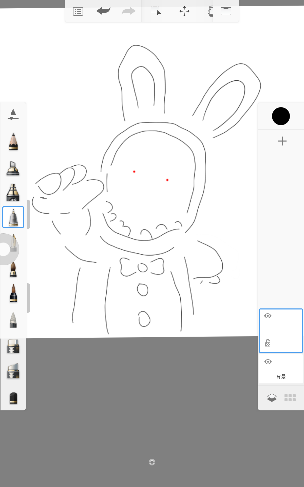Open the main menu list icon
304x487 pixels.
[78, 11]
